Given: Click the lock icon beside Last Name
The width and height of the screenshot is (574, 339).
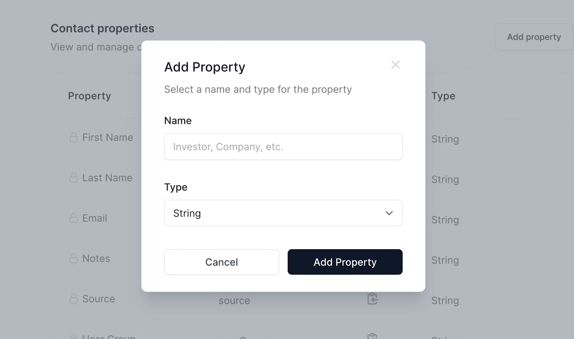Looking at the screenshot, I should [73, 178].
